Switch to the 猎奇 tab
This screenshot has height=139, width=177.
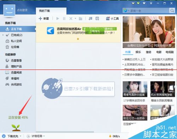click(148, 52)
